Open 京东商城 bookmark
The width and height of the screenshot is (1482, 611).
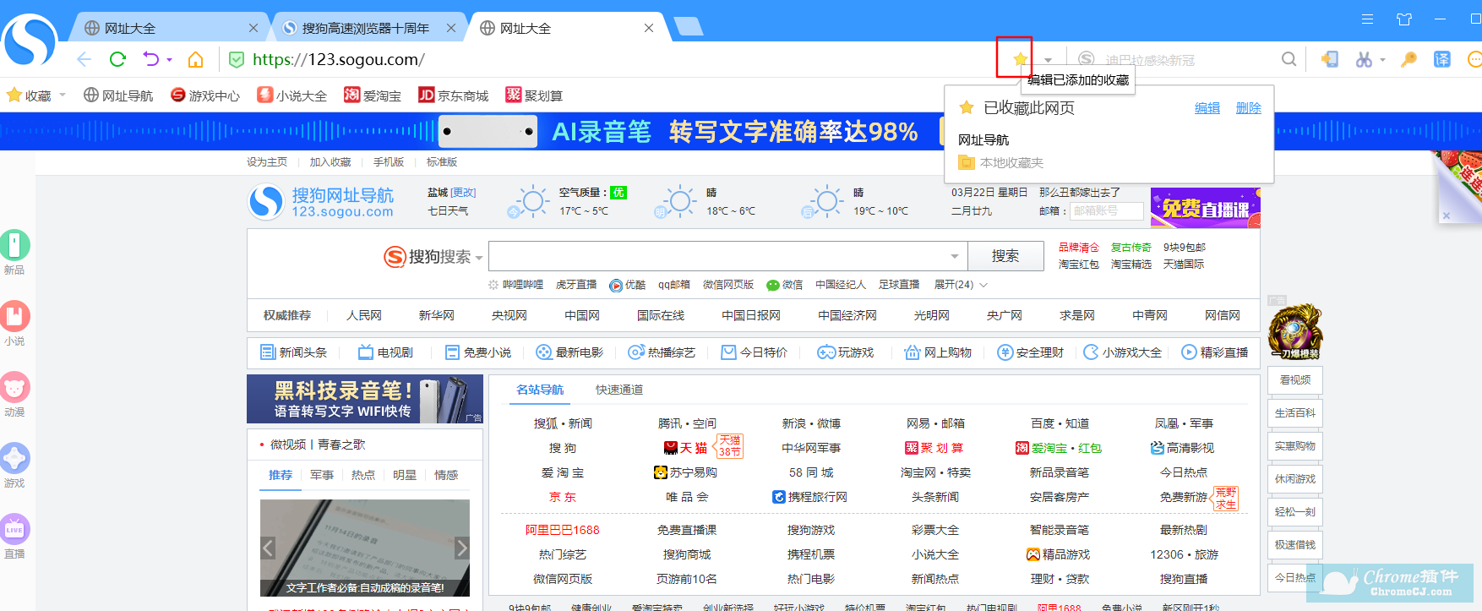[454, 95]
